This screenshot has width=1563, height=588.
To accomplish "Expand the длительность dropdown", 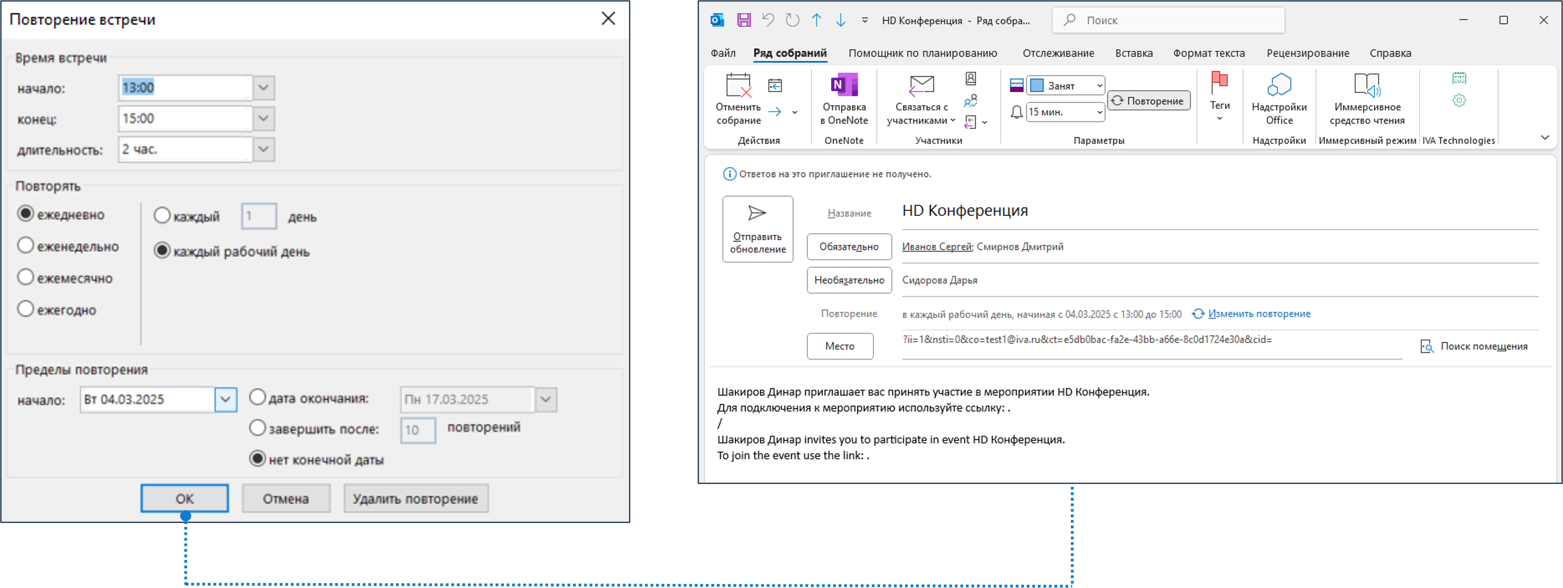I will [x=263, y=150].
